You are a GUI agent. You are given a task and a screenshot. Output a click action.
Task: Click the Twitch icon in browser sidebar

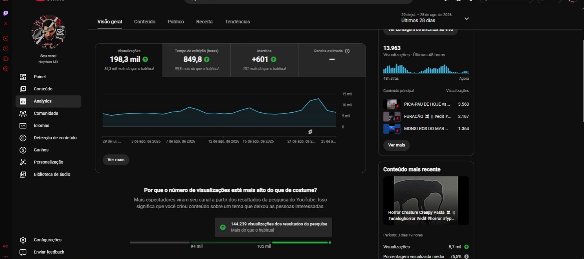pyautogui.click(x=5, y=13)
